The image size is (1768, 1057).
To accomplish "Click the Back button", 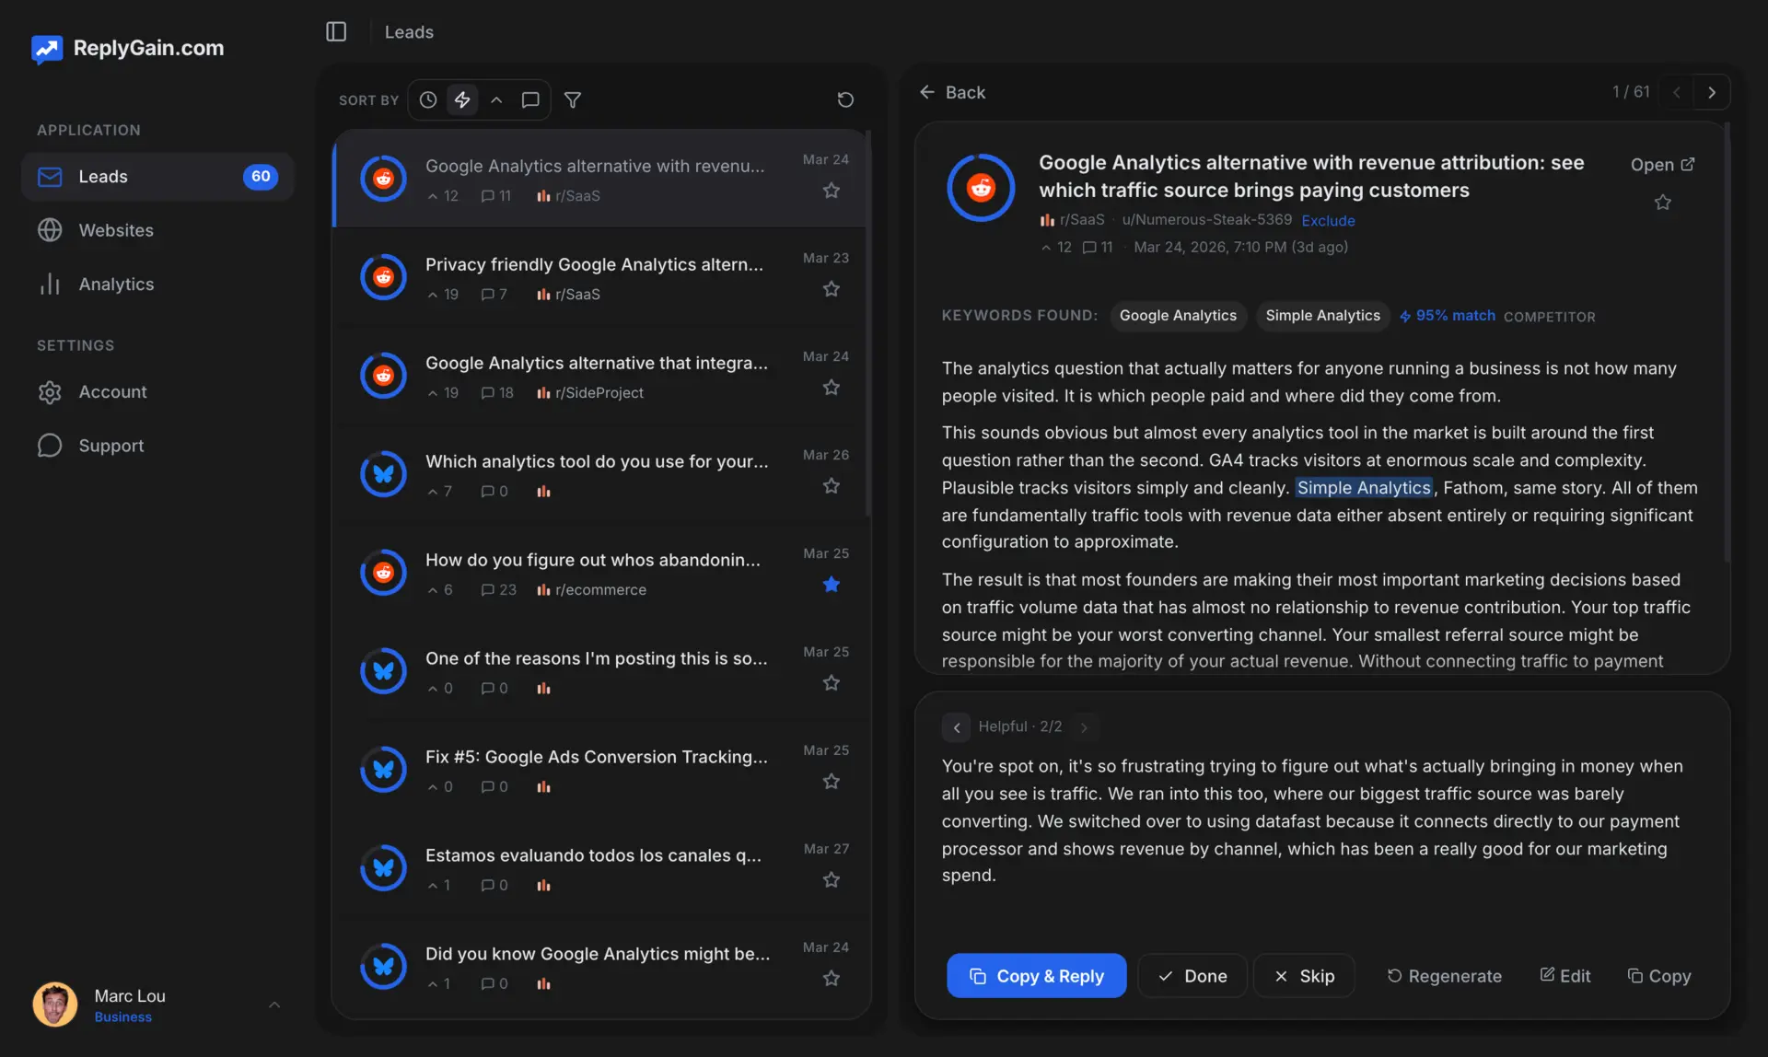I will pos(952,92).
